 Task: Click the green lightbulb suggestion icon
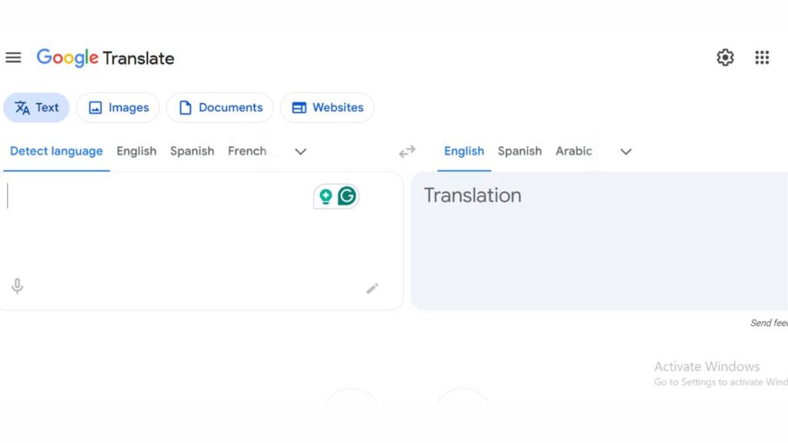coord(326,196)
